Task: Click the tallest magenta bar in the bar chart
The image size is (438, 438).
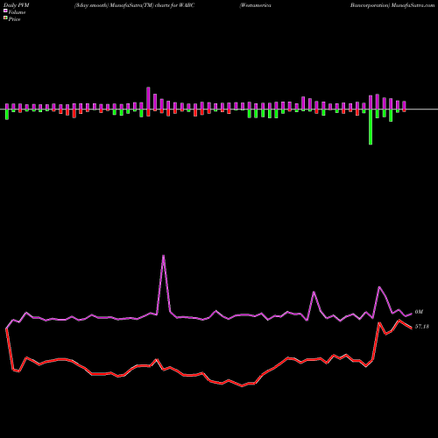Action: [148, 98]
